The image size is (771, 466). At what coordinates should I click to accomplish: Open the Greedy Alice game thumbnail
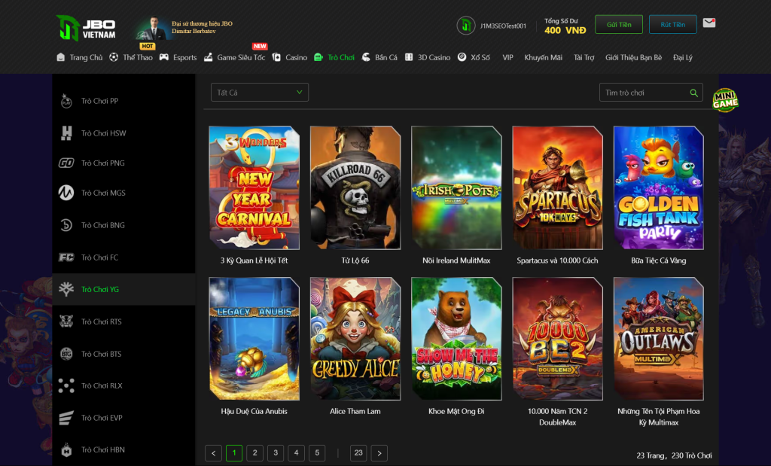(355, 339)
